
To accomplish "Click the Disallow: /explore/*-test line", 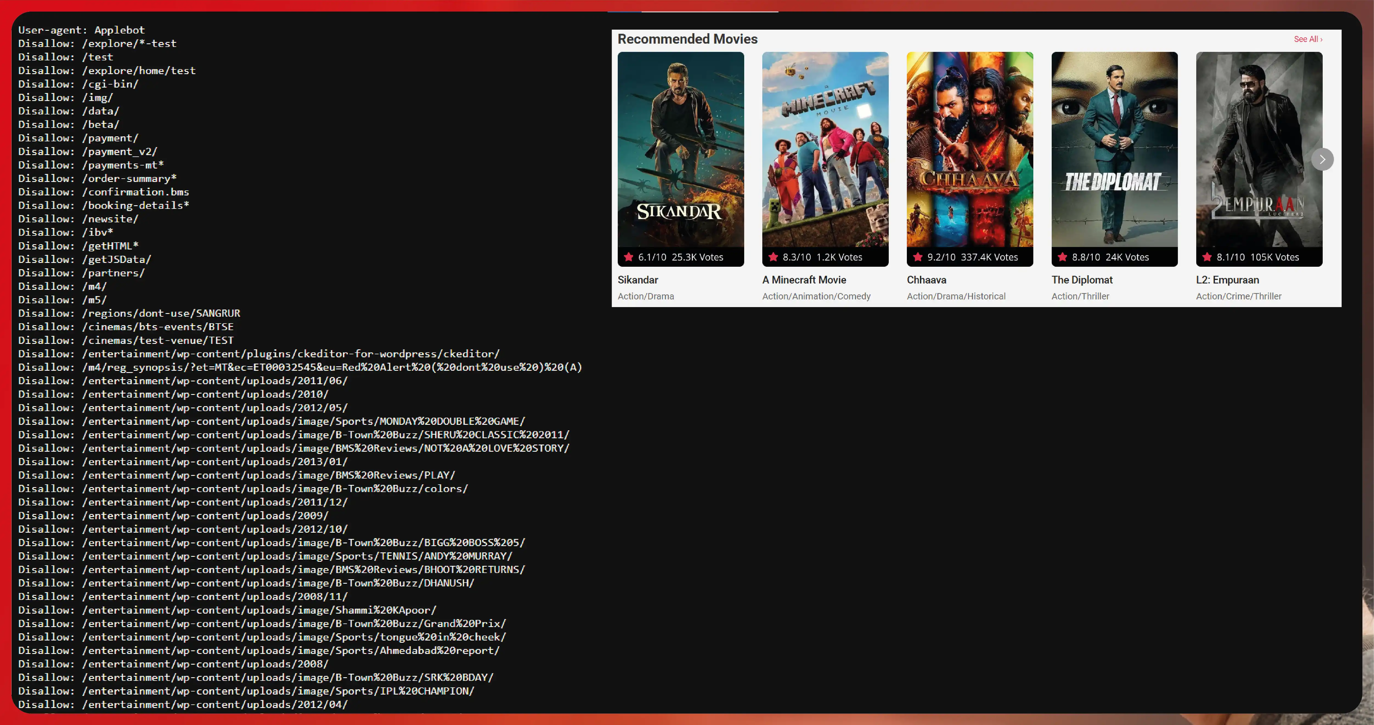I will pos(97,43).
